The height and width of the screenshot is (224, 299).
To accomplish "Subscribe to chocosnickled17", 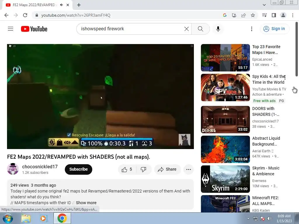I will [78, 169].
